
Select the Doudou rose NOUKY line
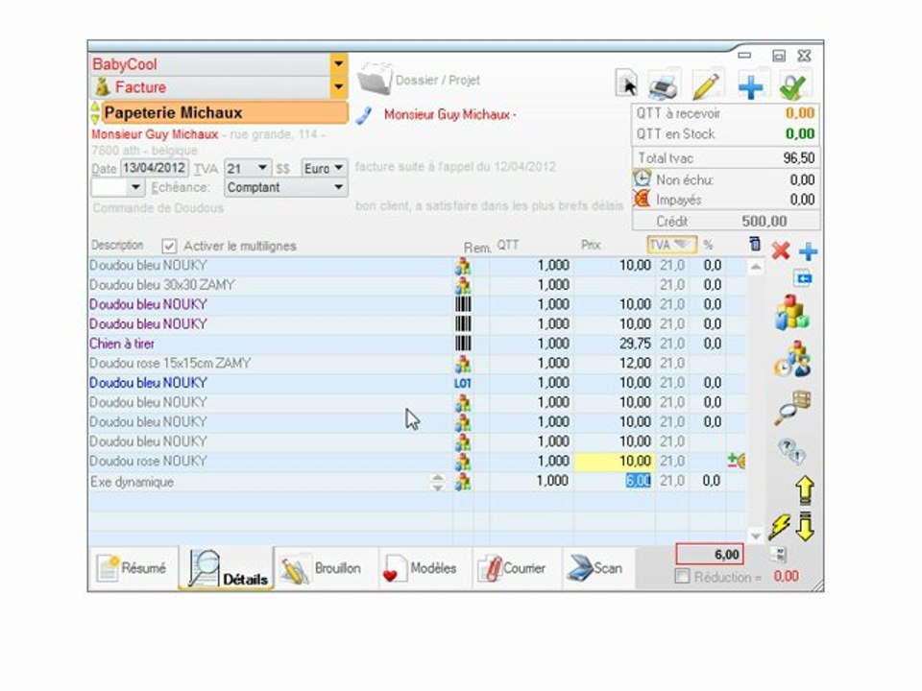(270, 462)
